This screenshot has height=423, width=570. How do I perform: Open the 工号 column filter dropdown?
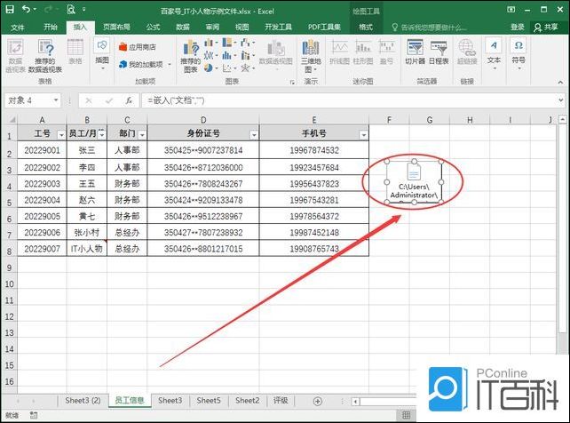point(61,134)
